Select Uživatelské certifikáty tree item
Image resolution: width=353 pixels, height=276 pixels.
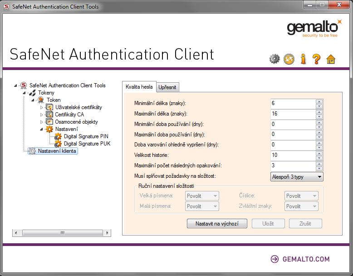click(x=78, y=107)
